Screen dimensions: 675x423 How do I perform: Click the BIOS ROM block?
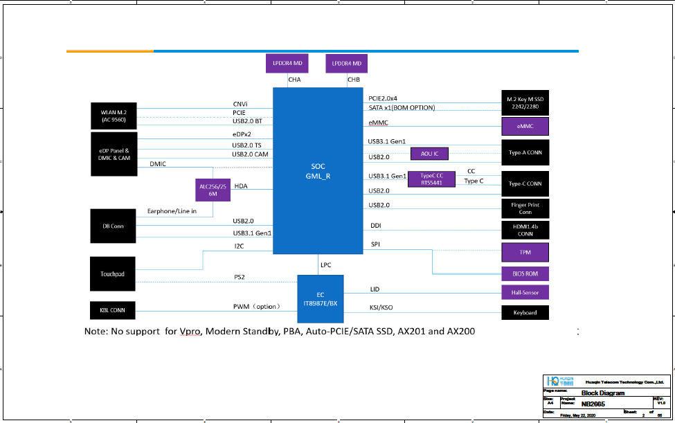tap(525, 274)
